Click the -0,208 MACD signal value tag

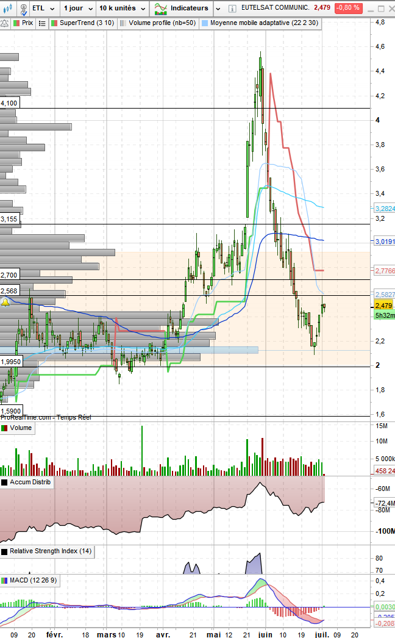click(385, 623)
